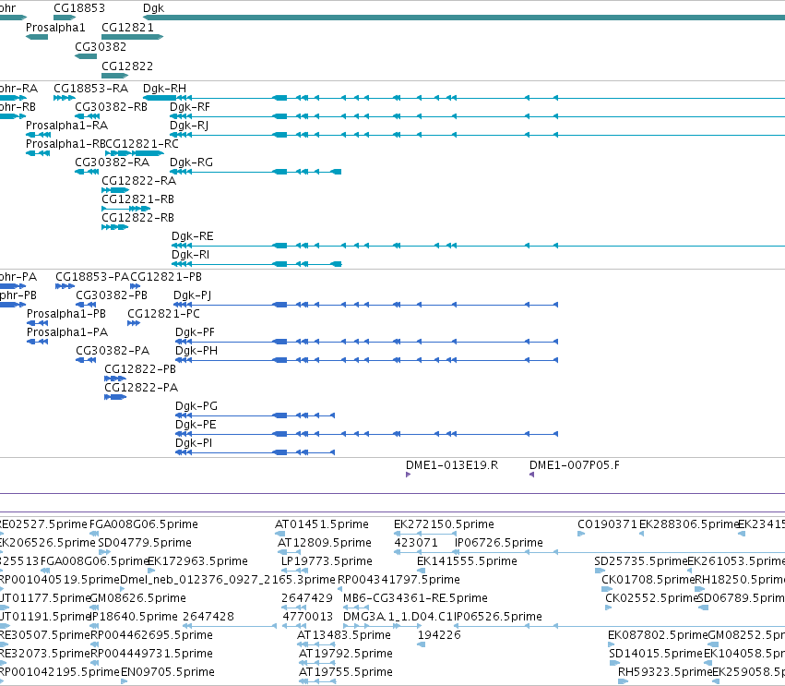Open transcript label Dgk-RF

[190, 107]
